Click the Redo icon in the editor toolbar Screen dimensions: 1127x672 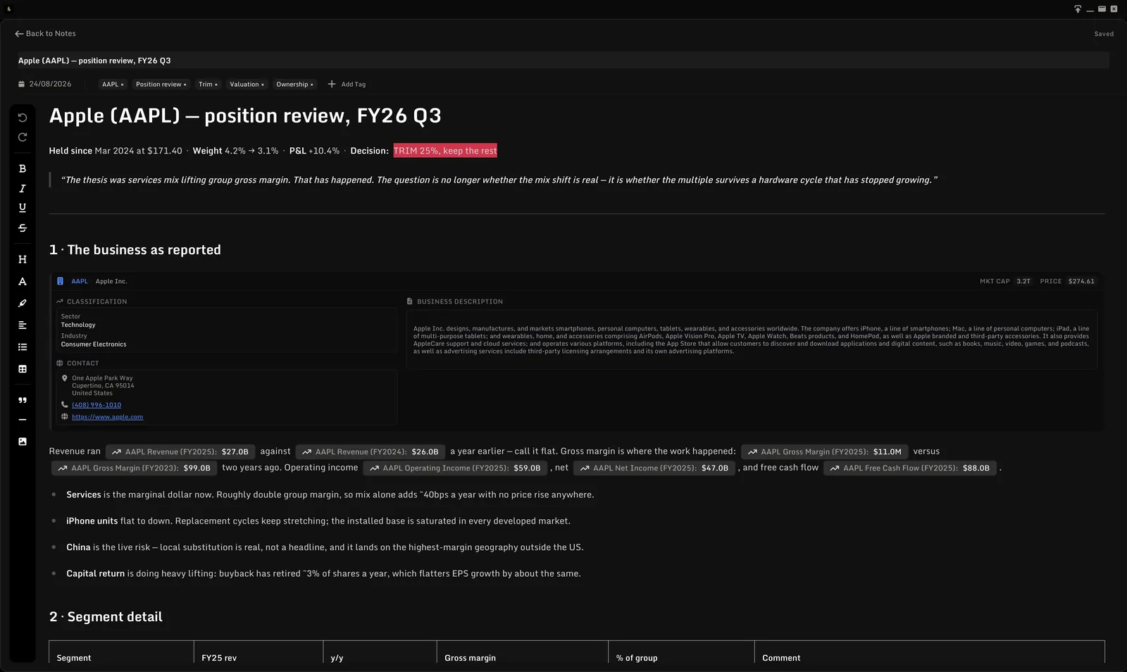click(23, 137)
